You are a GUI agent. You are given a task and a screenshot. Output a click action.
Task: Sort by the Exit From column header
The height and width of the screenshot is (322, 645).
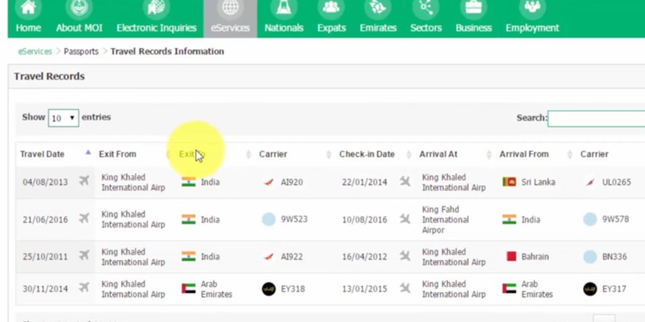(117, 154)
